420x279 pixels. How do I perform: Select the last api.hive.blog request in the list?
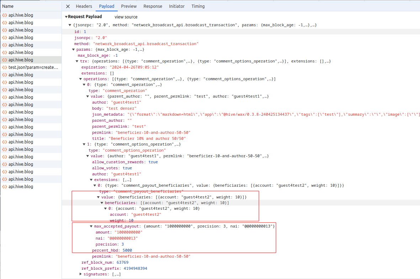21,187
